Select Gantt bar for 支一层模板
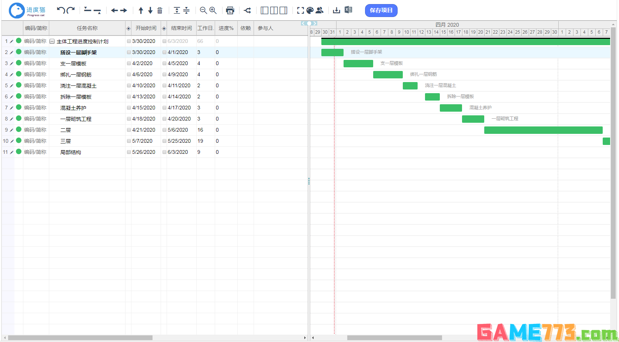Screen dimensions: 619x342 pos(358,64)
